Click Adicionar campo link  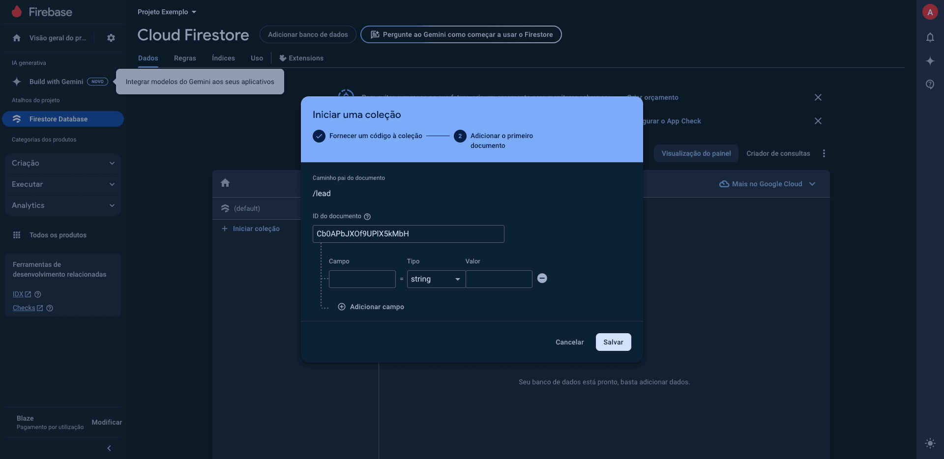[371, 307]
